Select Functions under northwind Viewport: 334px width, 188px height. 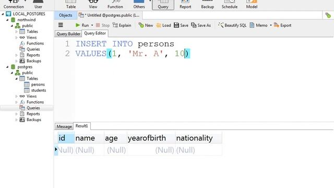[35, 43]
